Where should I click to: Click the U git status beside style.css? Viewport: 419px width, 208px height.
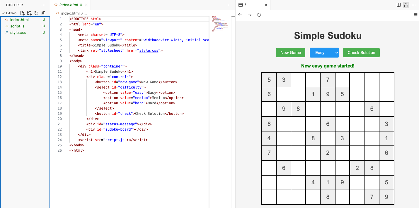tap(44, 33)
